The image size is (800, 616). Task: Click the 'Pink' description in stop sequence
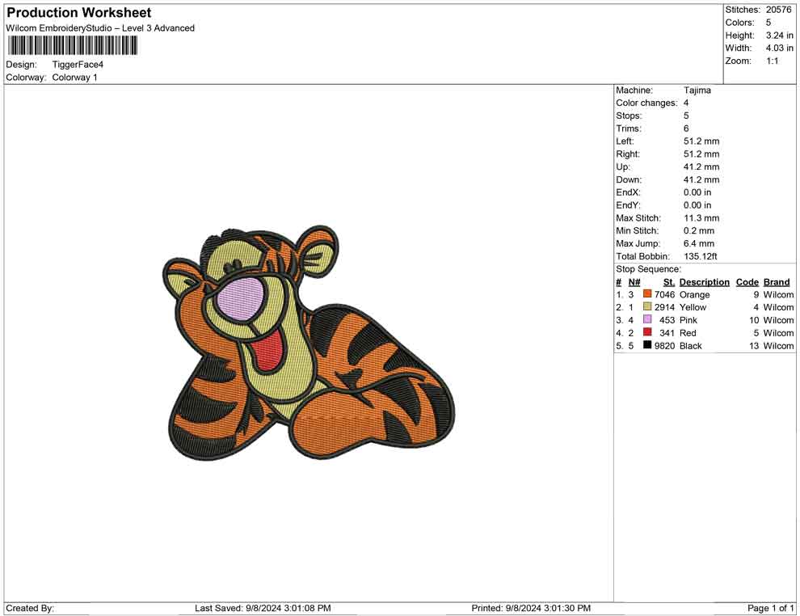(x=688, y=320)
